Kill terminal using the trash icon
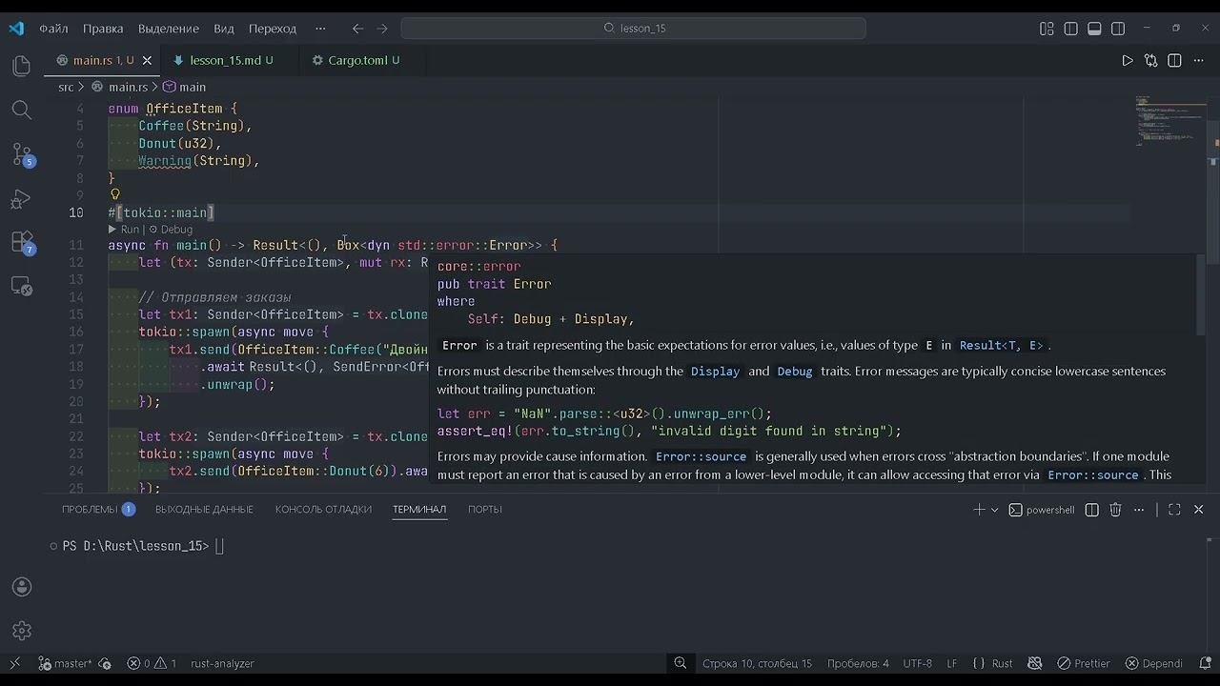Viewport: 1220px width, 686px height. (x=1115, y=510)
